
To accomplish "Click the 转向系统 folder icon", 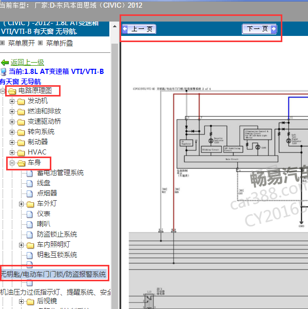I will tap(21, 132).
